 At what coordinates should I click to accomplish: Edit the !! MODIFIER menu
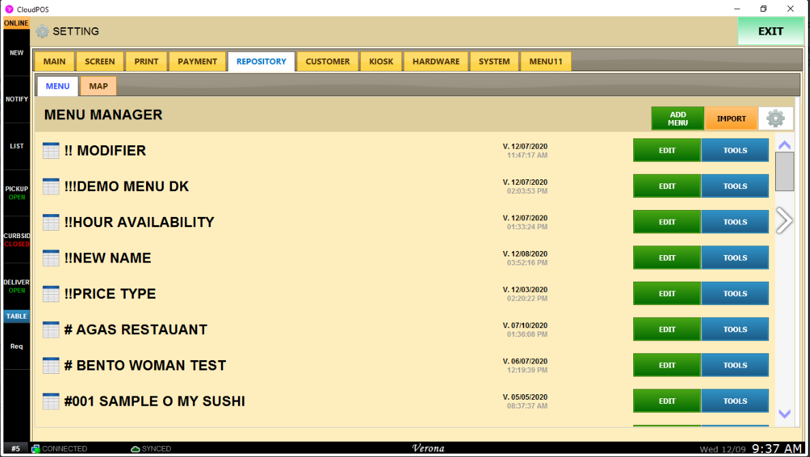pyautogui.click(x=667, y=150)
